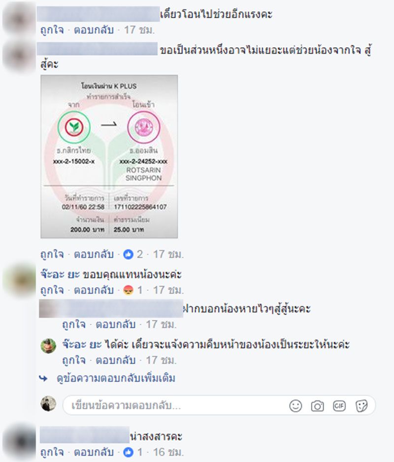Screen dimensions: 394x462
Task: Like the top comment เดี๋ยวโอนไปช่วยอีกแรงคะ
Action: point(52,30)
